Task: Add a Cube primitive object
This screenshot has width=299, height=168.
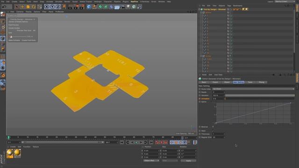Action: point(89,7)
